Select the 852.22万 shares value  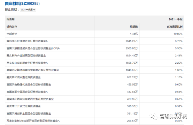point(132,77)
